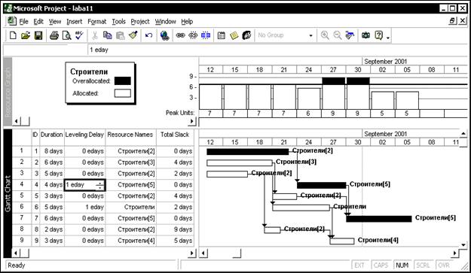Zoom in on the timescale
The image size is (471, 273).
tap(325, 35)
